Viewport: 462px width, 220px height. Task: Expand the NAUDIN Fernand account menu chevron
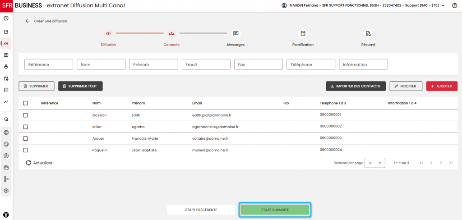443,5
